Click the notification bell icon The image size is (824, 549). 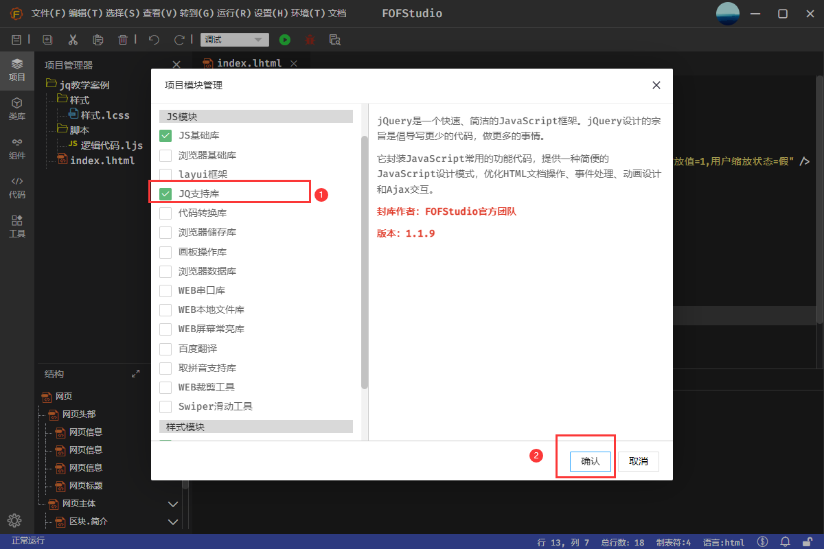786,542
